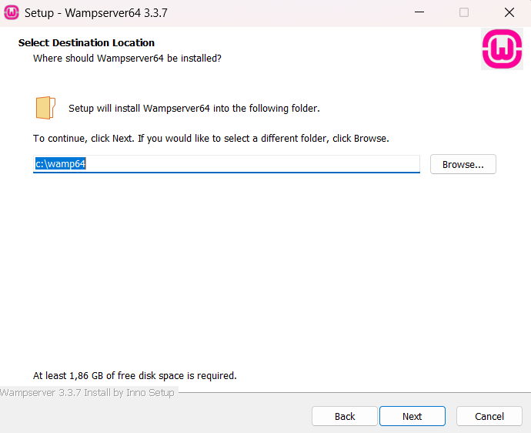Image resolution: width=531 pixels, height=433 pixels.
Task: Click the Next button
Action: (x=412, y=416)
